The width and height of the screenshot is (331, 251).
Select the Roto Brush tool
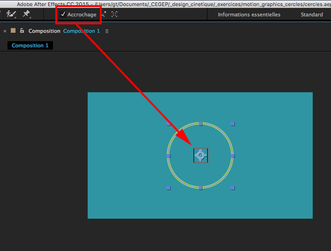click(x=11, y=15)
